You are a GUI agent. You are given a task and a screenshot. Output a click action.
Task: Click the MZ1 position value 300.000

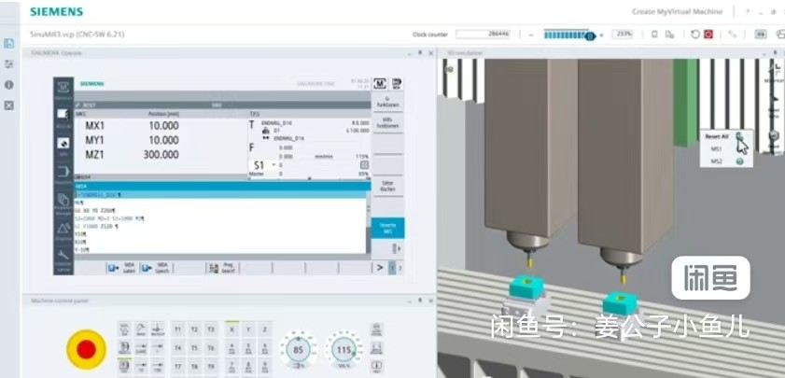[161, 155]
